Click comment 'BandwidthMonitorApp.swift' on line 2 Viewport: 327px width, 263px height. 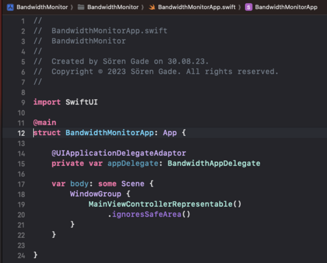point(109,31)
